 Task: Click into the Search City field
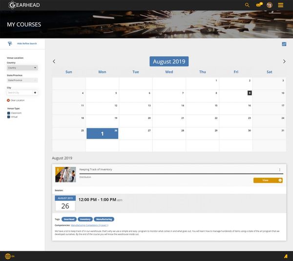pos(20,92)
